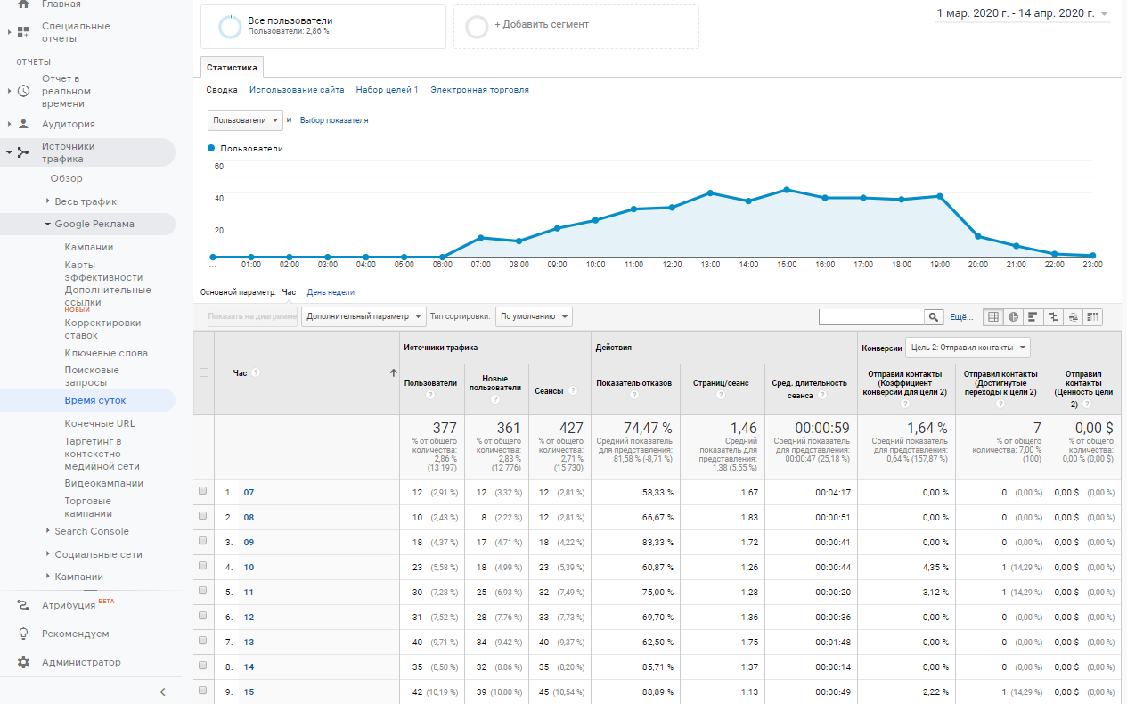Switch to pie chart view icon
Screen dimensions: 1127x704
click(1013, 316)
